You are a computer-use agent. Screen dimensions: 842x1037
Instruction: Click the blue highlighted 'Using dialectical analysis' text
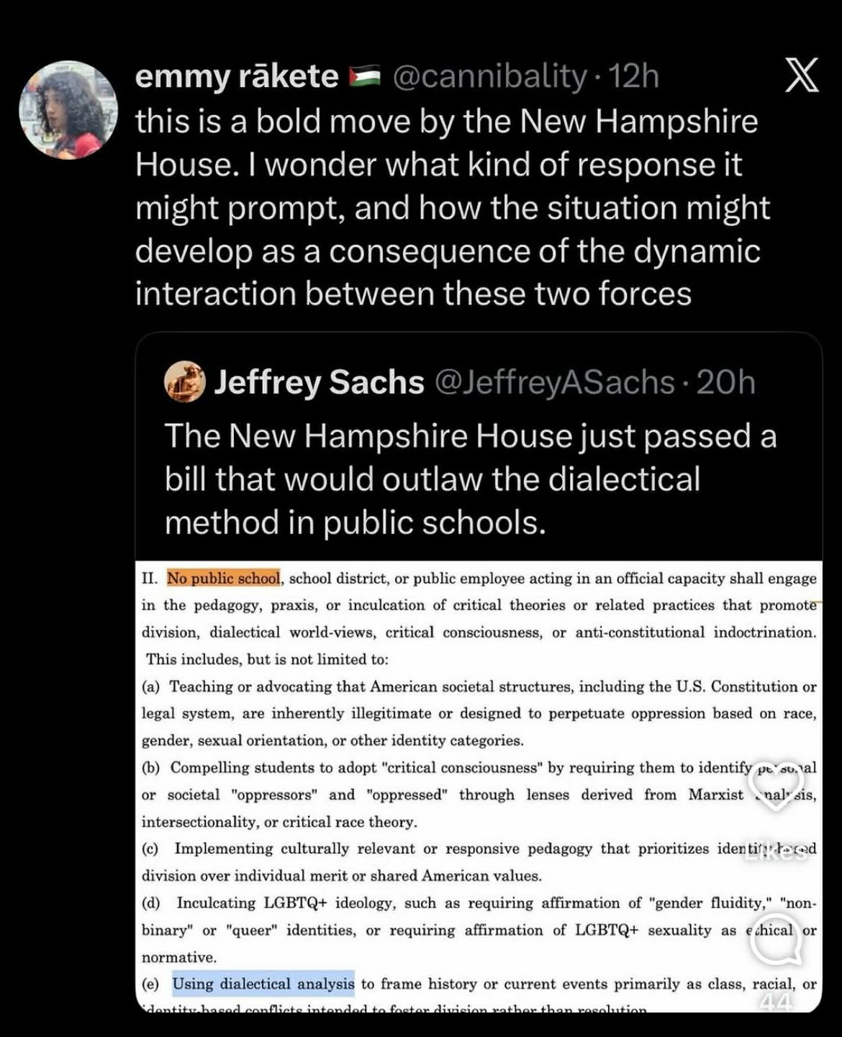click(x=263, y=984)
